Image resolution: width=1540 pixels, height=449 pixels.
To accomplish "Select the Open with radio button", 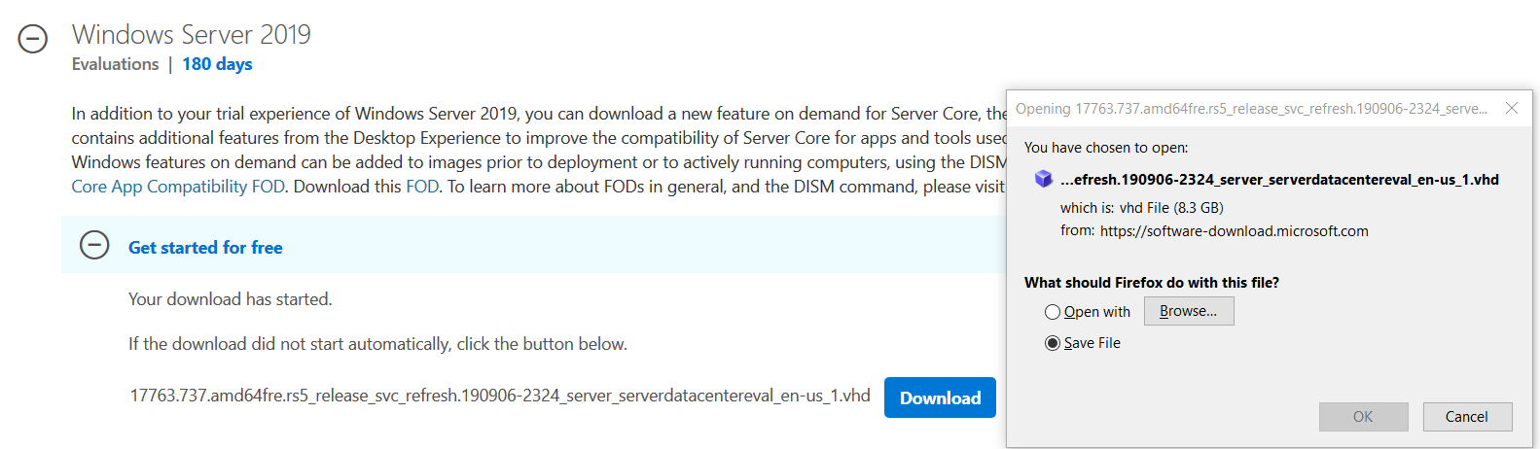I will point(1053,312).
